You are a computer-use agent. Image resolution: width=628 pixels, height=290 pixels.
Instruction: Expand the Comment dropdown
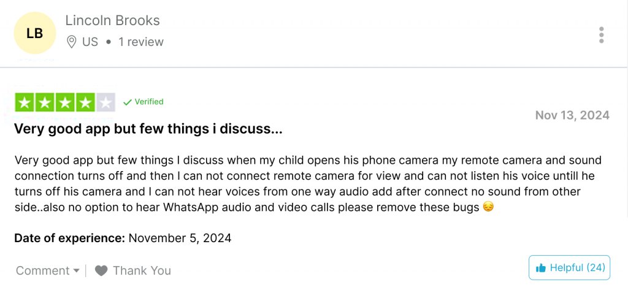(x=48, y=271)
